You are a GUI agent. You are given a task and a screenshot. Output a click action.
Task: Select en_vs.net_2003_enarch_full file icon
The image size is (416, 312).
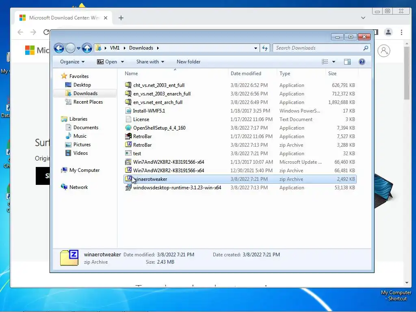(128, 94)
